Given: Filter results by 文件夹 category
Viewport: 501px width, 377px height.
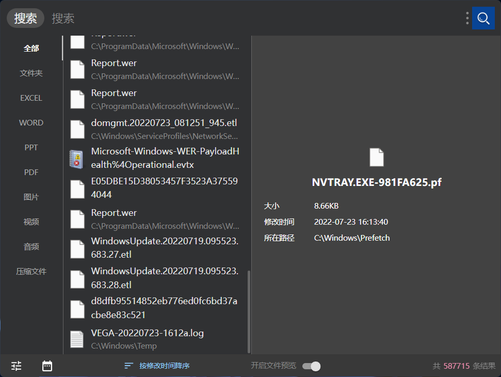Looking at the screenshot, I should pos(31,73).
